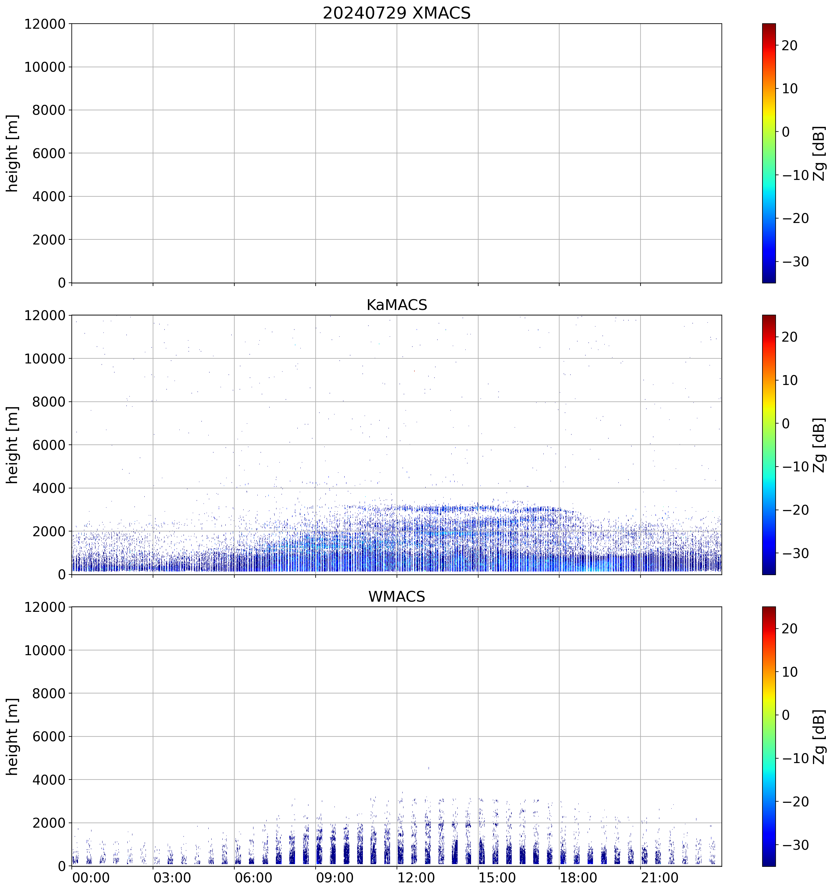Click the WMACS colorbar gradient
Screen dimensions: 833x891
tap(768, 736)
